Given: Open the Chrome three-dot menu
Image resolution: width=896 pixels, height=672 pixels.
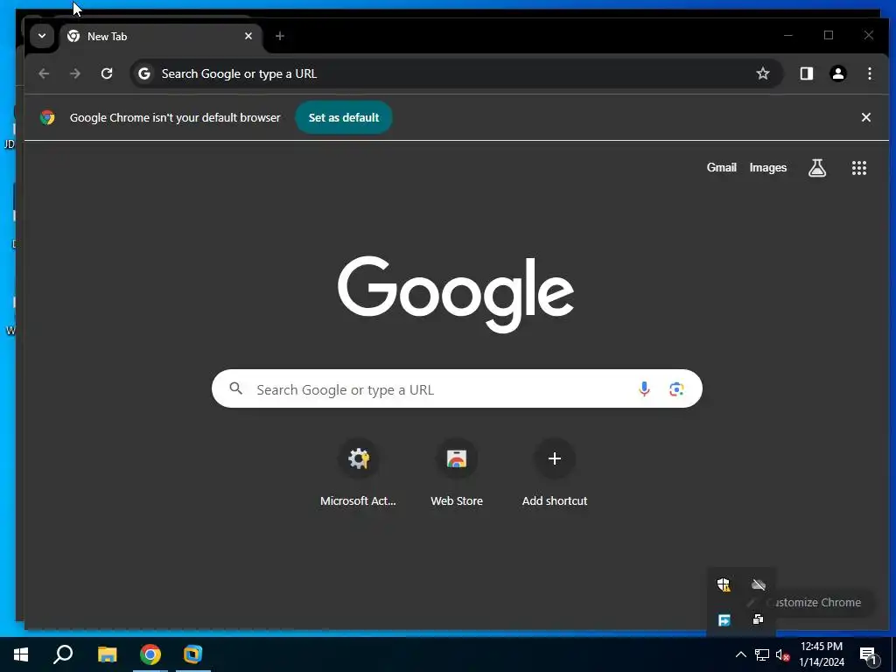Looking at the screenshot, I should (869, 73).
